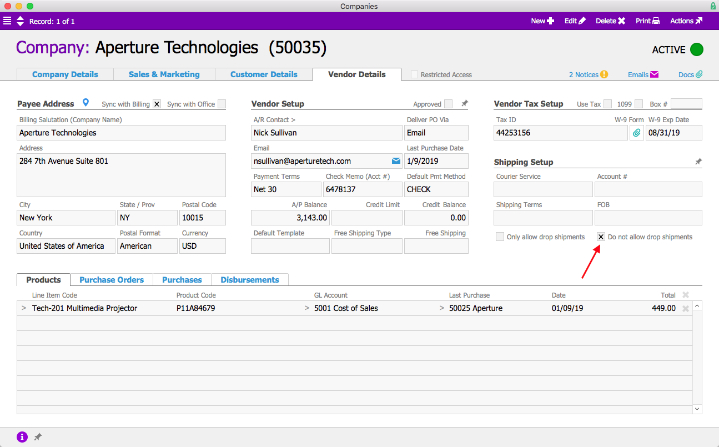The width and height of the screenshot is (719, 447).
Task: Open the A/R Contact > lookup label
Action: coord(274,119)
